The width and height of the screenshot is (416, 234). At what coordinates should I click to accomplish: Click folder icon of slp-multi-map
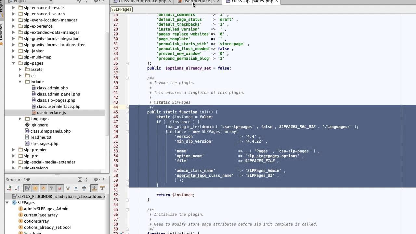point(20,57)
